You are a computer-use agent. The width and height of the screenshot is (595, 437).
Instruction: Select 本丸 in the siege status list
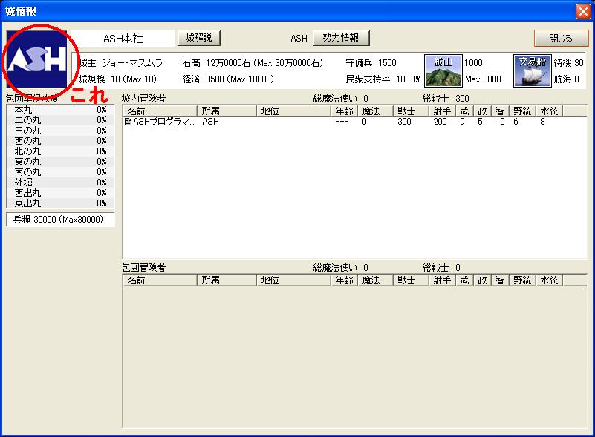59,110
